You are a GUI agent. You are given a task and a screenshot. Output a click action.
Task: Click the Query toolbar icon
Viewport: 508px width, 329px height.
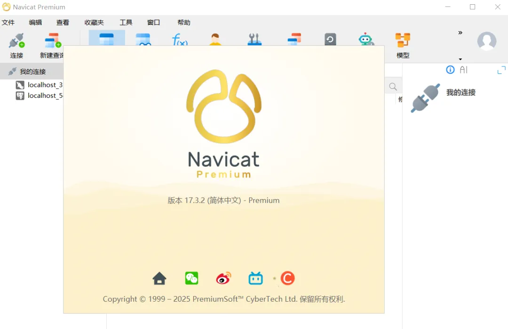point(294,39)
